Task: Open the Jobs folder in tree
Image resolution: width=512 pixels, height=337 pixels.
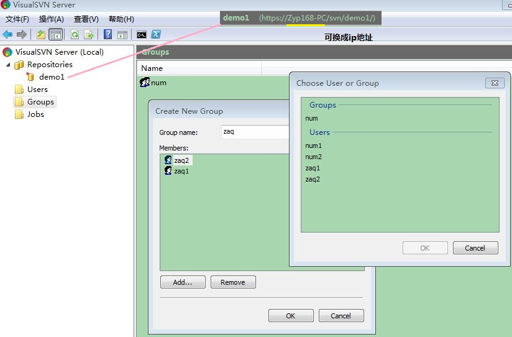Action: pos(35,114)
